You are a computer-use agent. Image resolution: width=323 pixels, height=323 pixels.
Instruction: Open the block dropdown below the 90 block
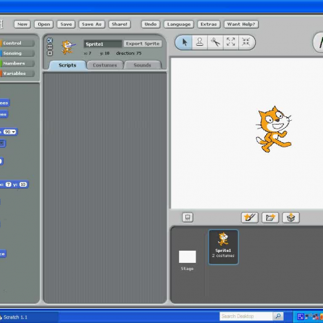point(2,143)
